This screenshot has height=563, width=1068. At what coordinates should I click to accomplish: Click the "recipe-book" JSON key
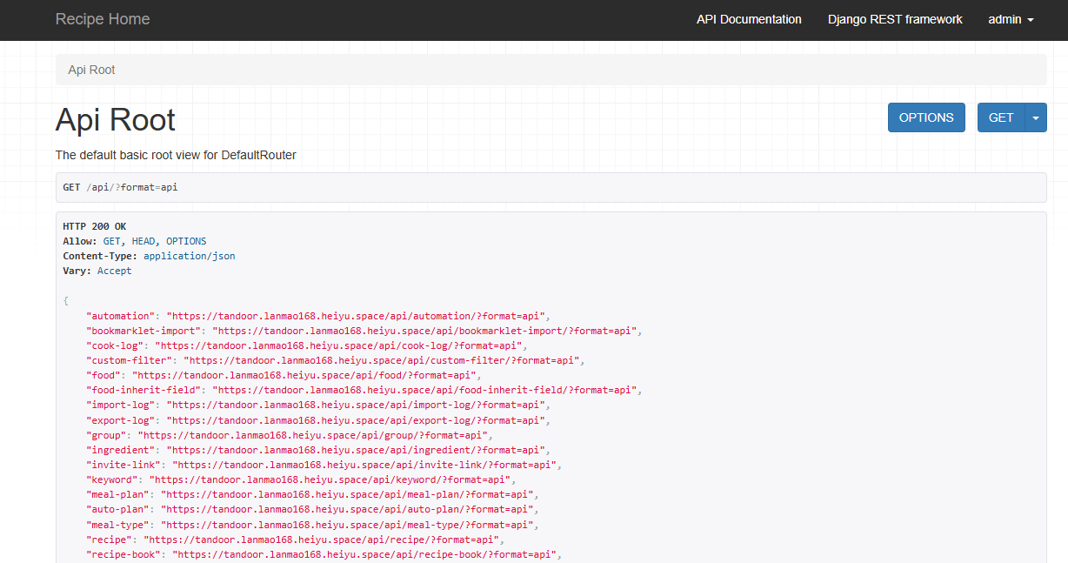pos(123,553)
